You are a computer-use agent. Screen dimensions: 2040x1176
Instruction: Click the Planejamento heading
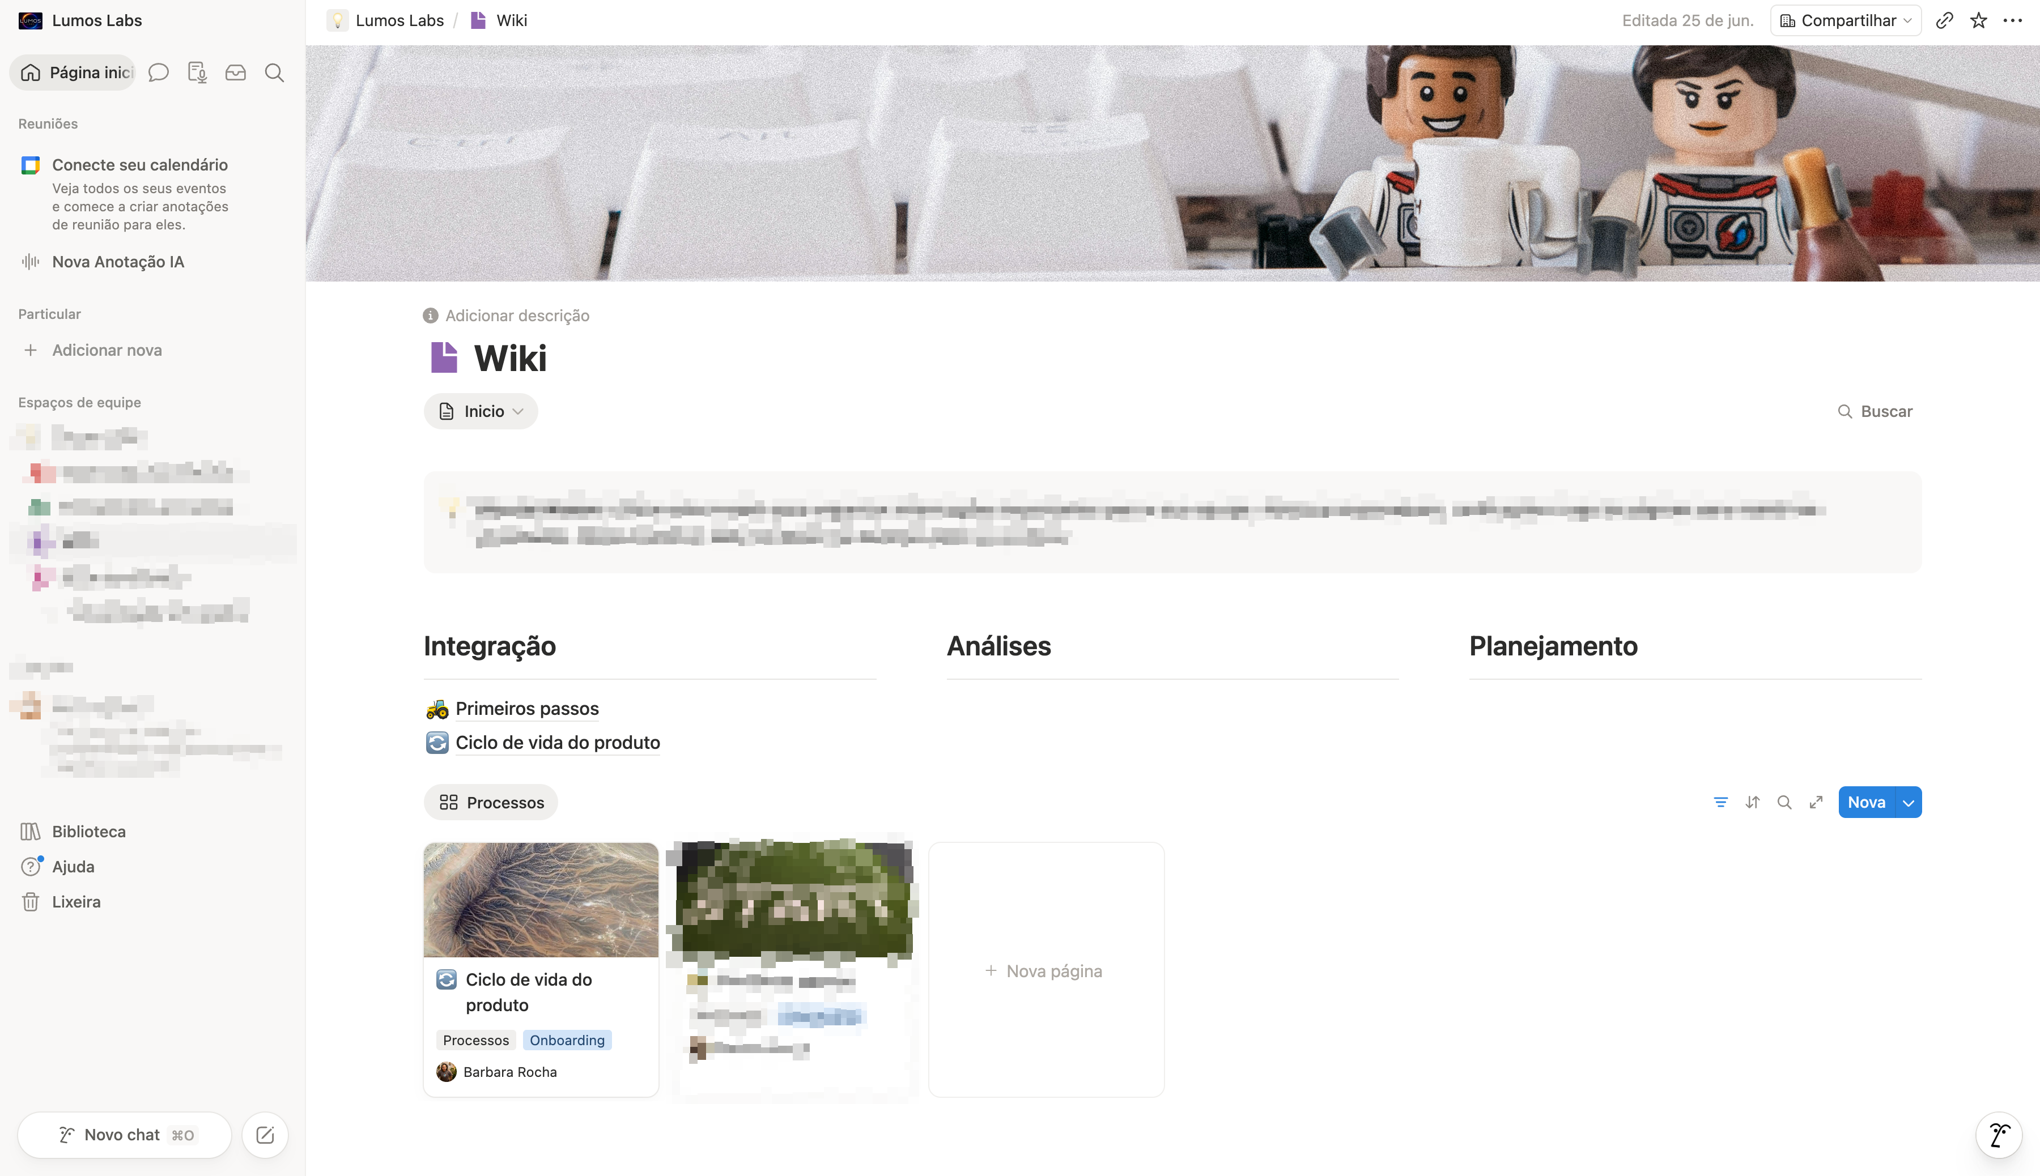1553,645
